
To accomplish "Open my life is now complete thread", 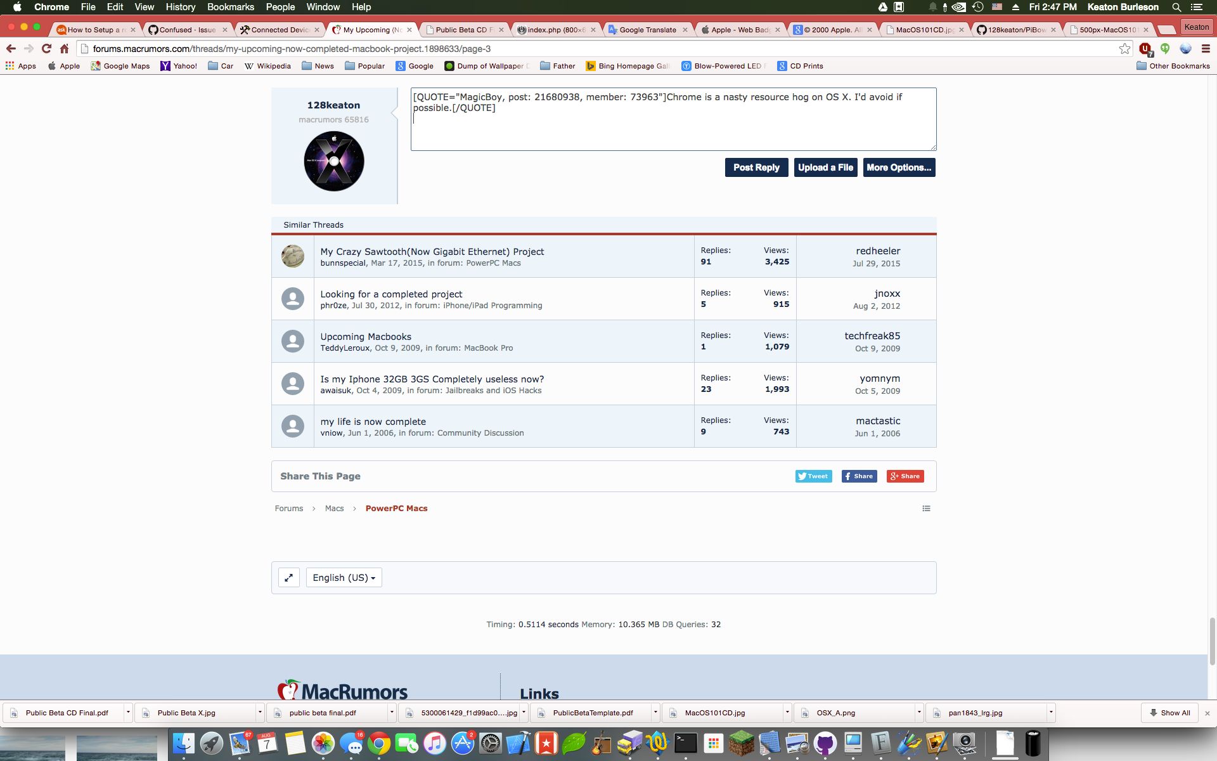I will (x=373, y=422).
